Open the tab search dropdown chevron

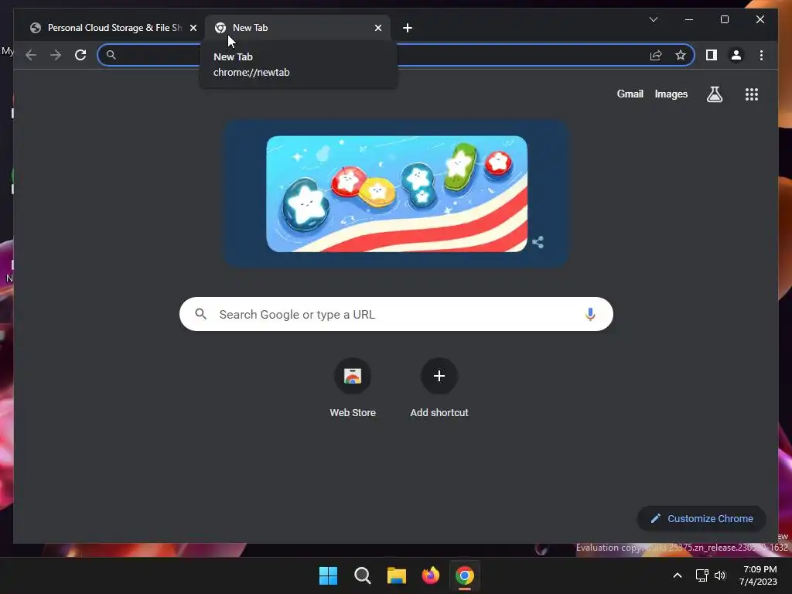[x=653, y=19]
